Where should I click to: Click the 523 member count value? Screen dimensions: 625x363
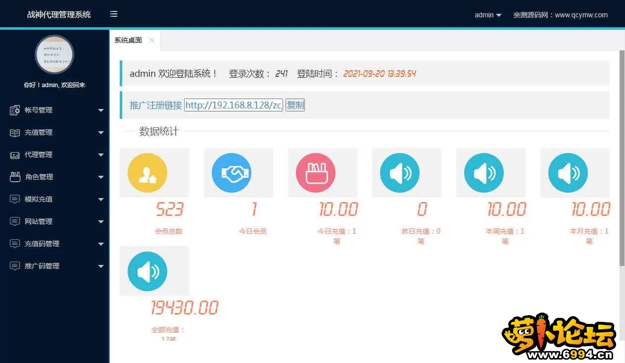pos(170,209)
